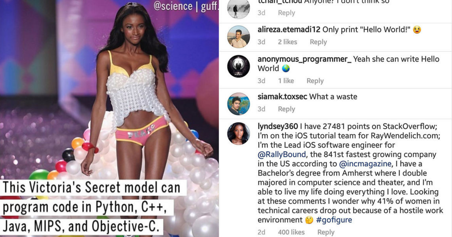Open the lyndsey360 username link
Image resolution: width=452 pixels, height=237 pixels.
pos(278,126)
